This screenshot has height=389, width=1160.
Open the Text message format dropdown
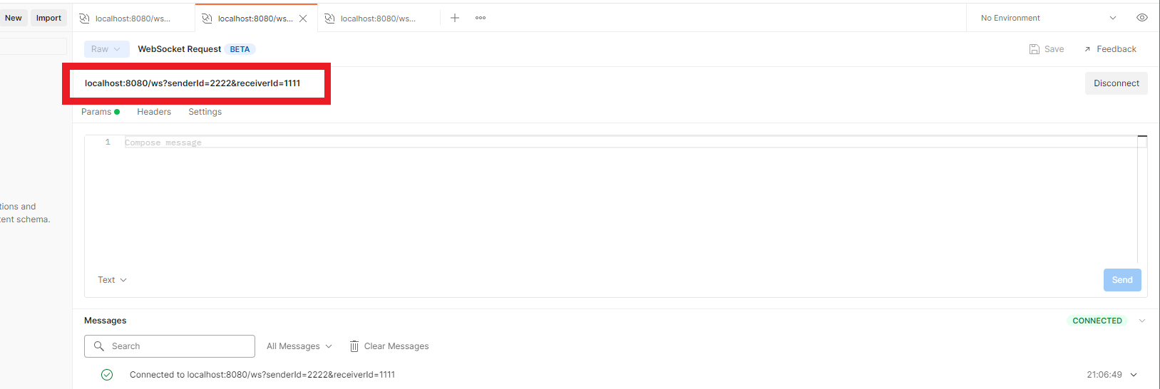coord(112,280)
